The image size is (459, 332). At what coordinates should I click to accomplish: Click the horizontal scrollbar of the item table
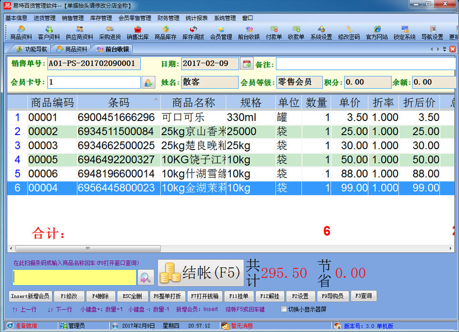87,248
